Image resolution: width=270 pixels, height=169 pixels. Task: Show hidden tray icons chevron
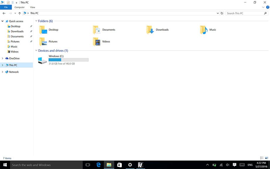pos(207,165)
